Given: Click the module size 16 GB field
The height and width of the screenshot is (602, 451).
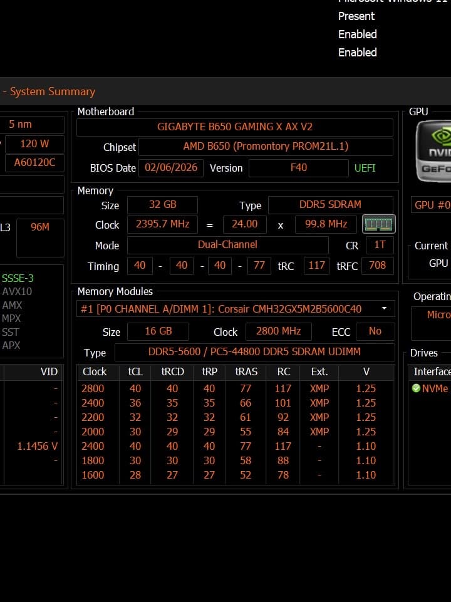Looking at the screenshot, I should point(158,331).
